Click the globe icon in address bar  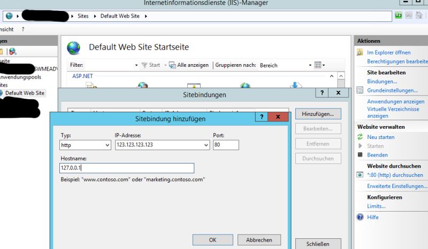(x=9, y=16)
